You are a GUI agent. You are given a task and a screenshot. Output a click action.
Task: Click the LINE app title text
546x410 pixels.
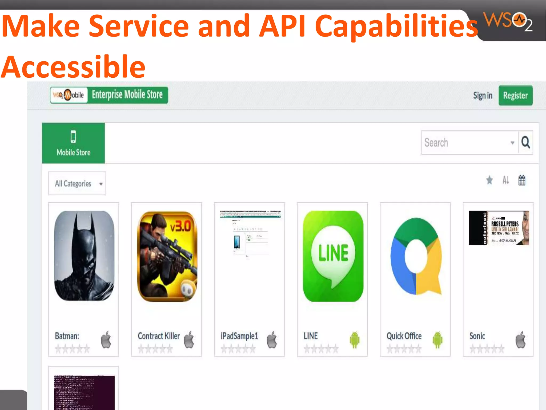click(x=311, y=336)
